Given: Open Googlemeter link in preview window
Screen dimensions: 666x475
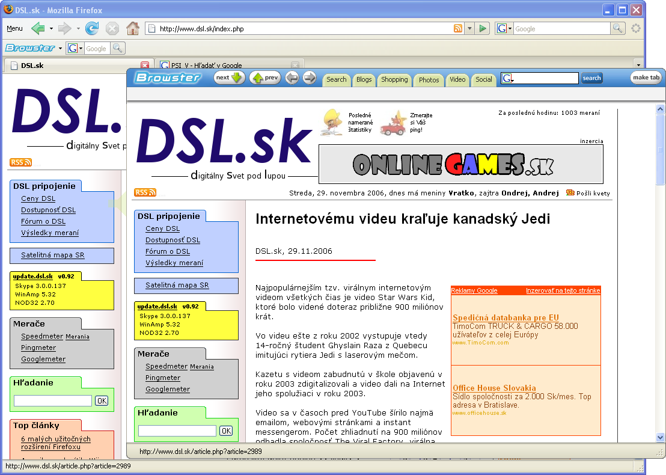Looking at the screenshot, I should pos(168,389).
